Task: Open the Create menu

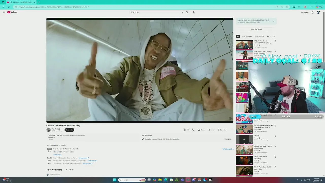Action: coord(304,12)
